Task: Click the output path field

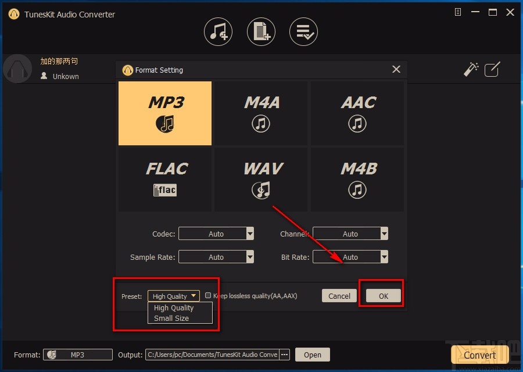Action: coord(212,355)
